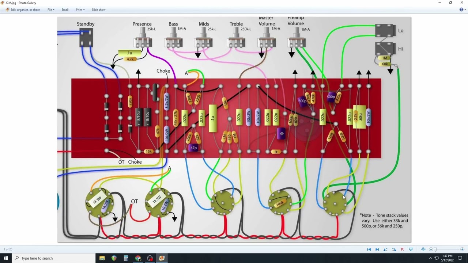Click the Master Volume label
This screenshot has width=468, height=263.
point(267,21)
